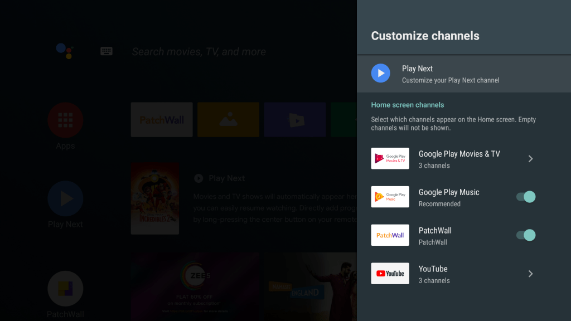Expand Google Play Movies & TV chevron

click(x=531, y=159)
